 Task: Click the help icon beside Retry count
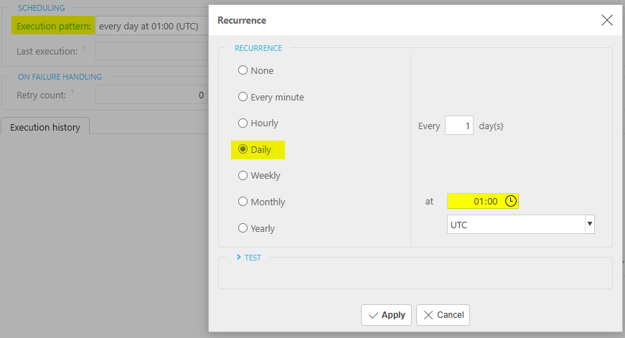[72, 93]
